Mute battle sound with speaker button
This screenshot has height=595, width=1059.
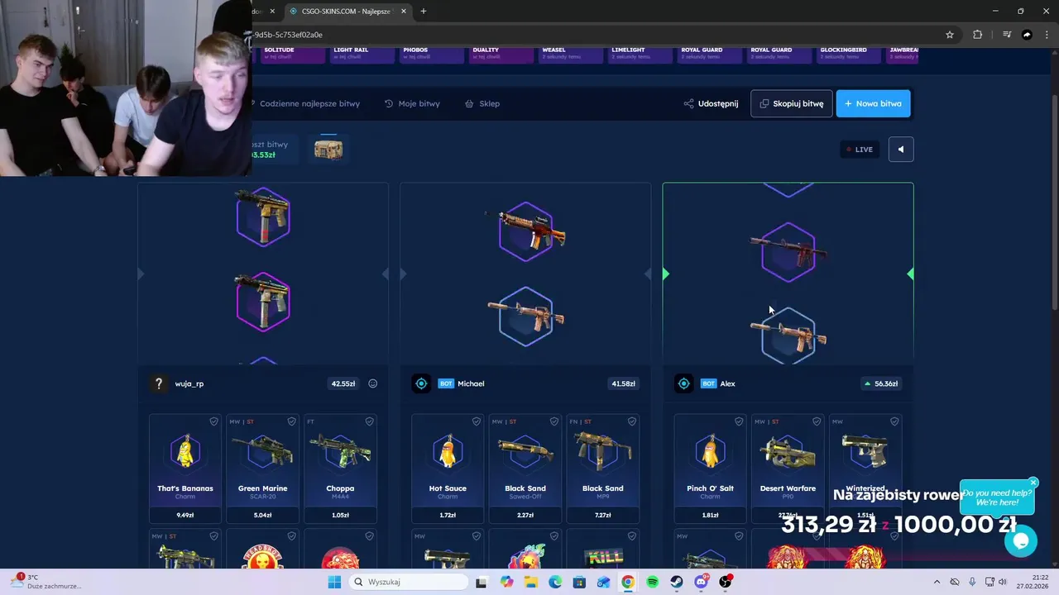coord(901,150)
